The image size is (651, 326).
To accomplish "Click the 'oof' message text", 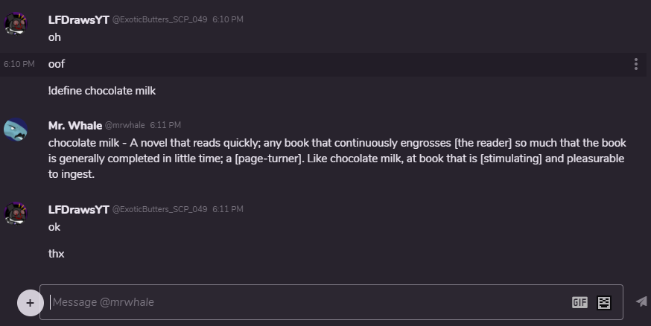I will click(57, 64).
